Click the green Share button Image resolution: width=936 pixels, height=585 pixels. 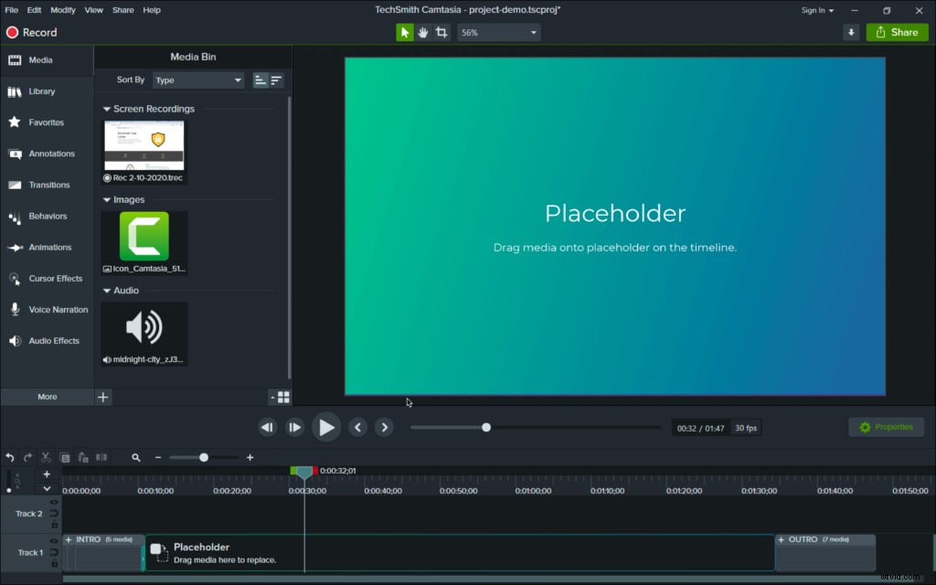pyautogui.click(x=897, y=31)
